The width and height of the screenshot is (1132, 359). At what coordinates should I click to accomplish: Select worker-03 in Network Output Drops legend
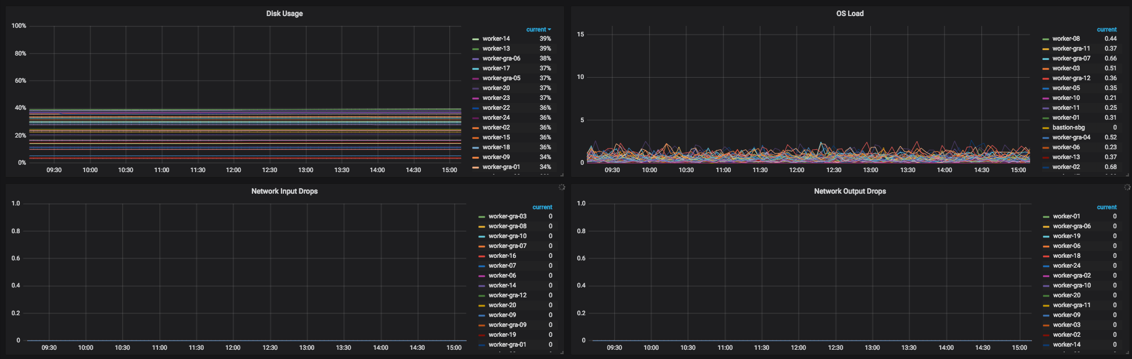1067,325
